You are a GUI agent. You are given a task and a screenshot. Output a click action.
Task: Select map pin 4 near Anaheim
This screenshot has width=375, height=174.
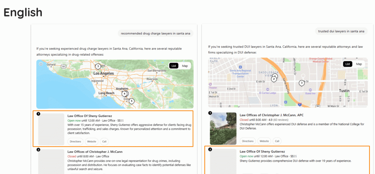point(125,94)
